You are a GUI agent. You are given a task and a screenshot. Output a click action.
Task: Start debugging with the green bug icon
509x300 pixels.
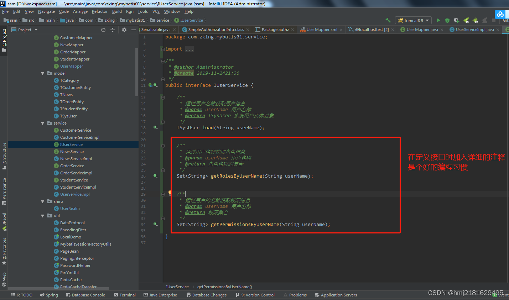point(447,20)
